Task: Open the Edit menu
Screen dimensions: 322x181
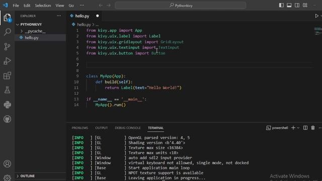Action: click(x=27, y=6)
